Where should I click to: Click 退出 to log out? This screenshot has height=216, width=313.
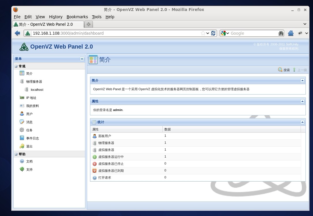29,146
